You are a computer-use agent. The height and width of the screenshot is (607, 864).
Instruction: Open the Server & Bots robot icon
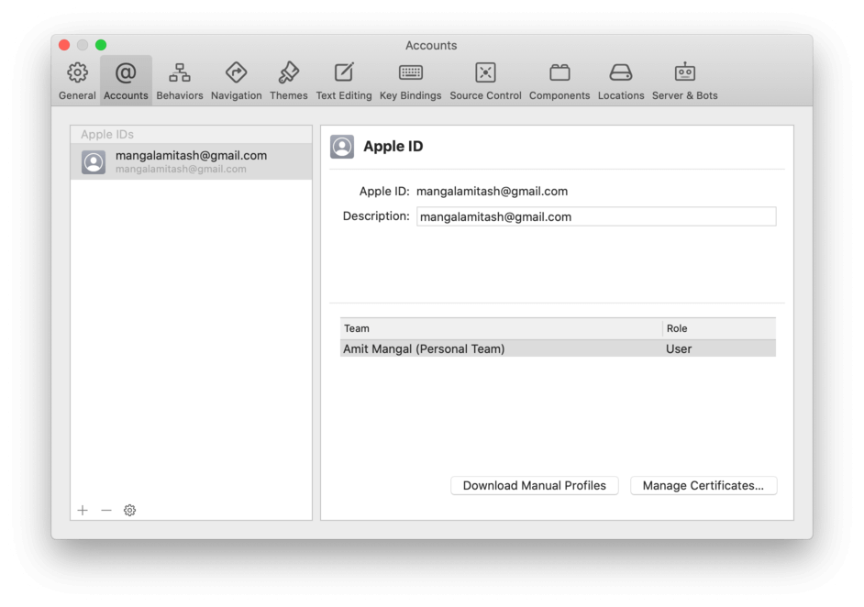pos(685,72)
